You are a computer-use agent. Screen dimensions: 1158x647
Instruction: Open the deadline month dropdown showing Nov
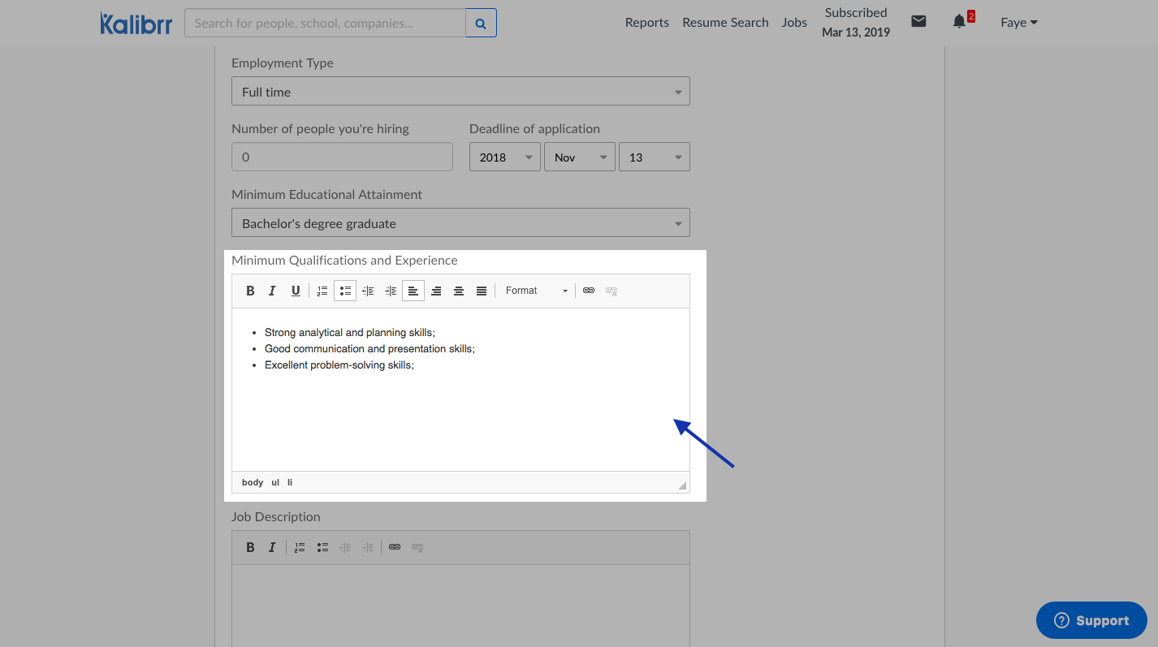click(x=580, y=157)
